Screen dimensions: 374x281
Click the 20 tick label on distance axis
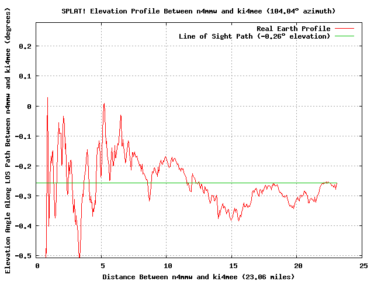297,265
